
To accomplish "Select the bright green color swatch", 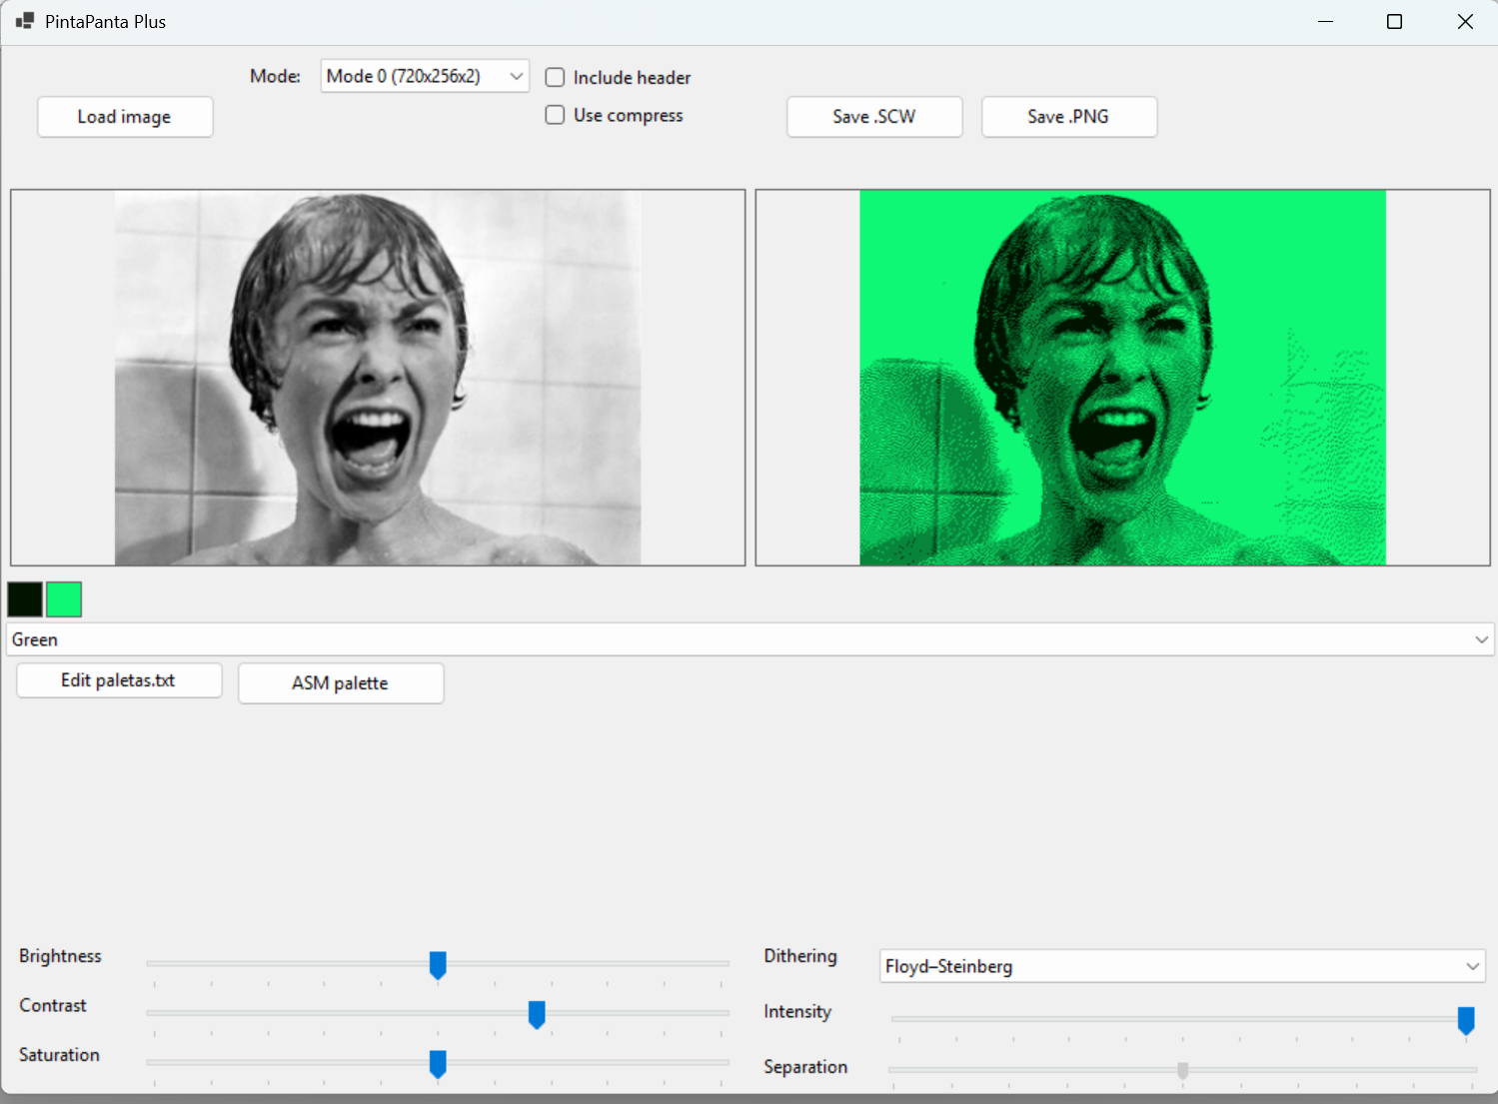I will point(64,599).
